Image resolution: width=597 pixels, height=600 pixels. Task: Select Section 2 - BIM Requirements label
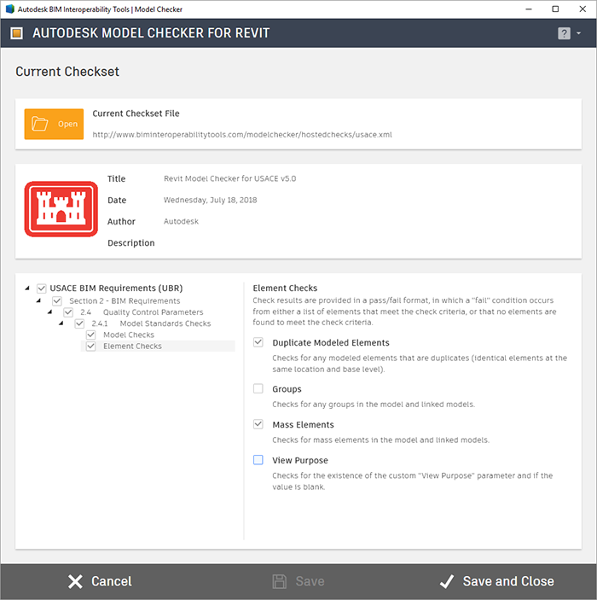125,300
